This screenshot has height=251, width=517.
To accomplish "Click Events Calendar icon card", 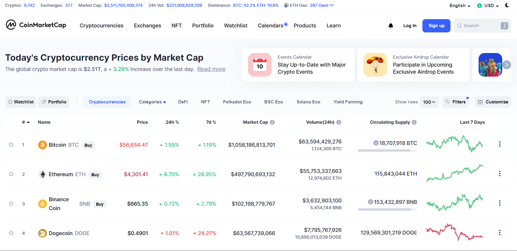I will point(260,65).
